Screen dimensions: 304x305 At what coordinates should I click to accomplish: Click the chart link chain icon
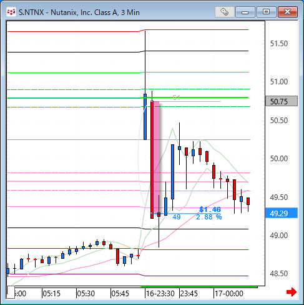click(x=224, y=12)
